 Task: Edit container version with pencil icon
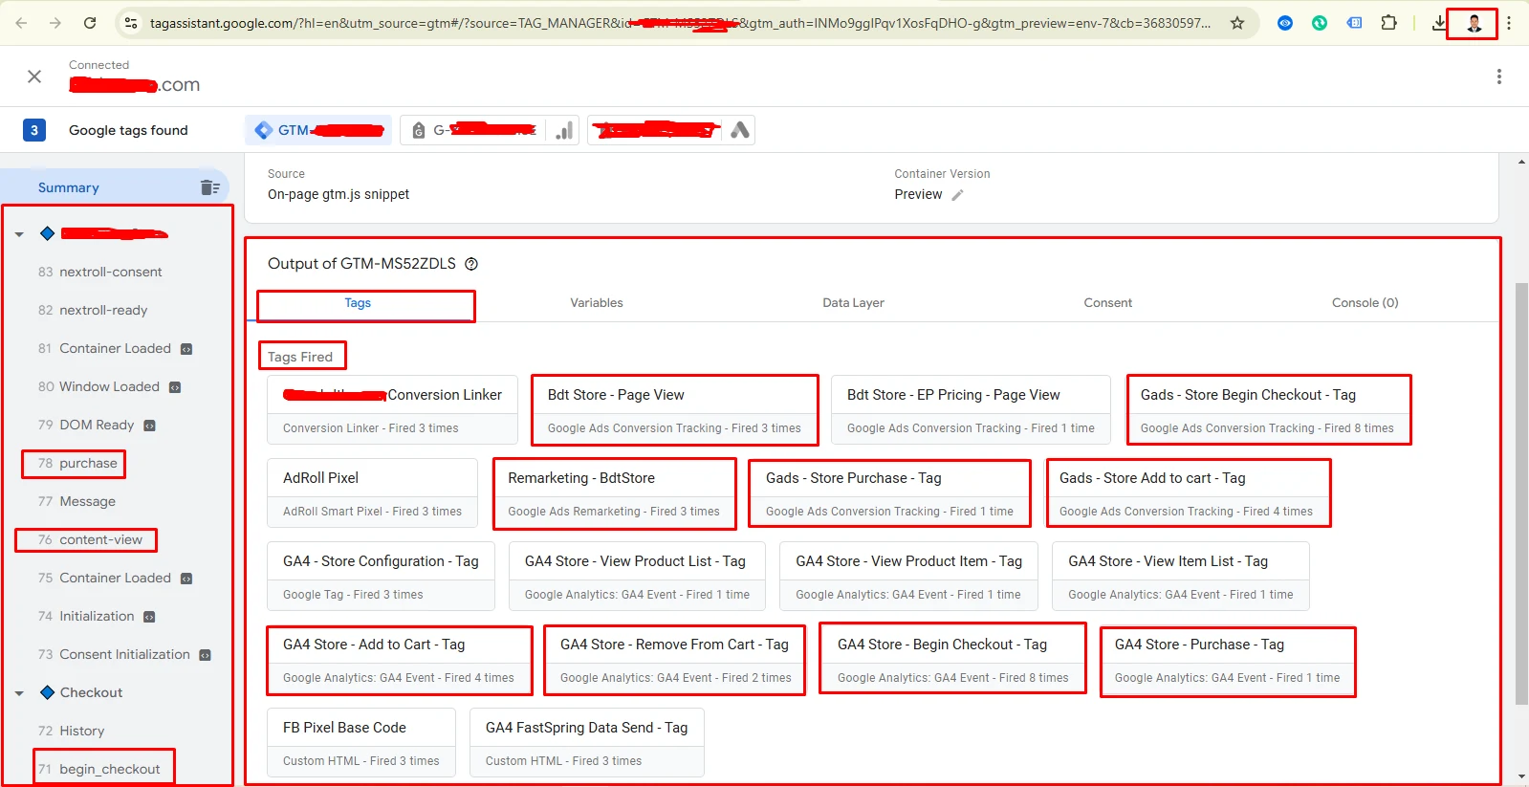pos(957,194)
